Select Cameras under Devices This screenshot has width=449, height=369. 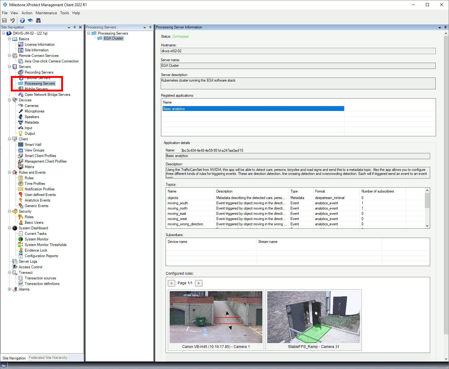[32, 105]
